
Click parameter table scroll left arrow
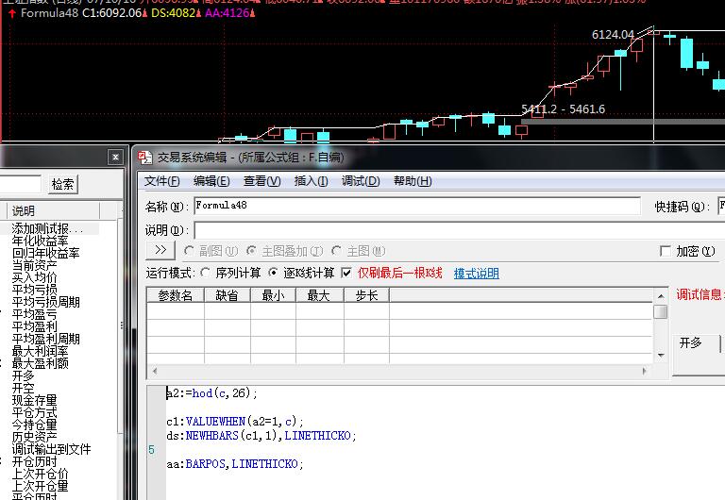[x=155, y=371]
